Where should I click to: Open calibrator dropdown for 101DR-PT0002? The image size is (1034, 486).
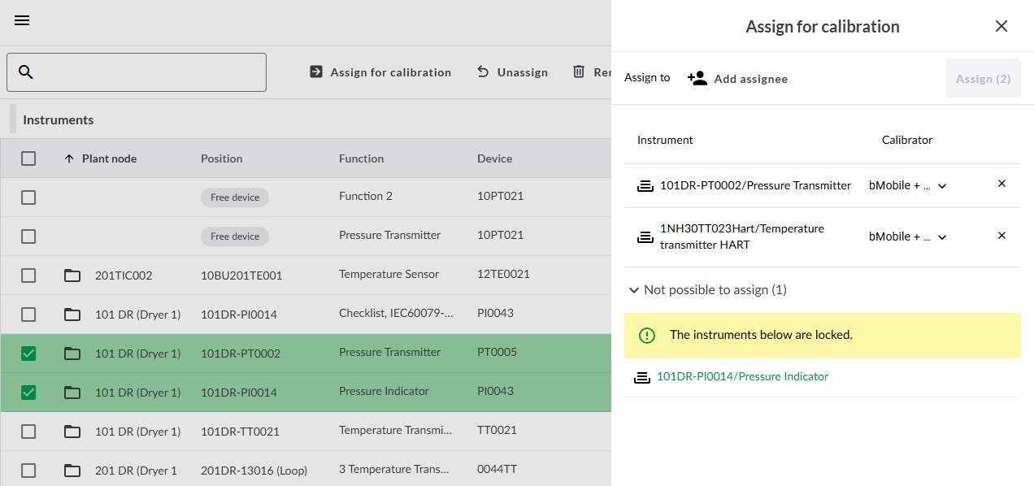pyautogui.click(x=907, y=186)
